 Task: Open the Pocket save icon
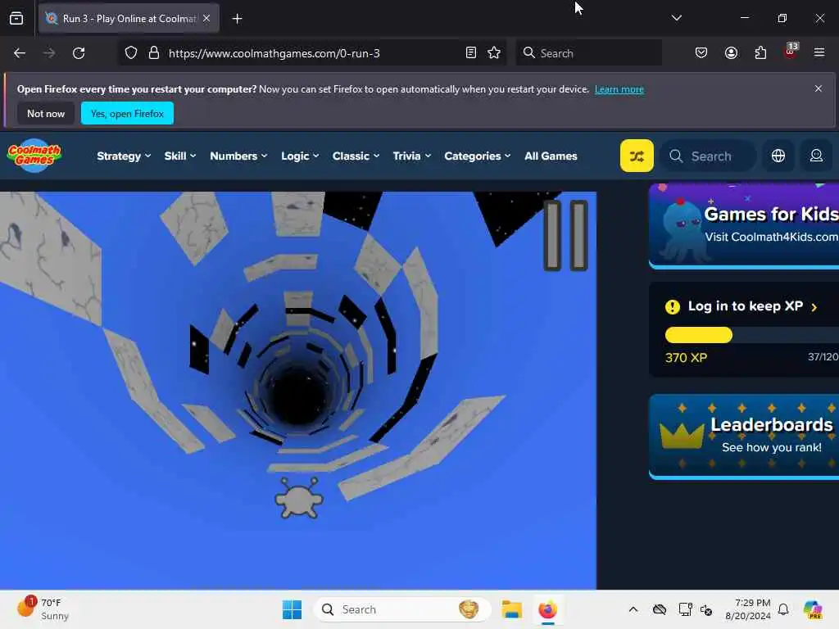point(701,52)
